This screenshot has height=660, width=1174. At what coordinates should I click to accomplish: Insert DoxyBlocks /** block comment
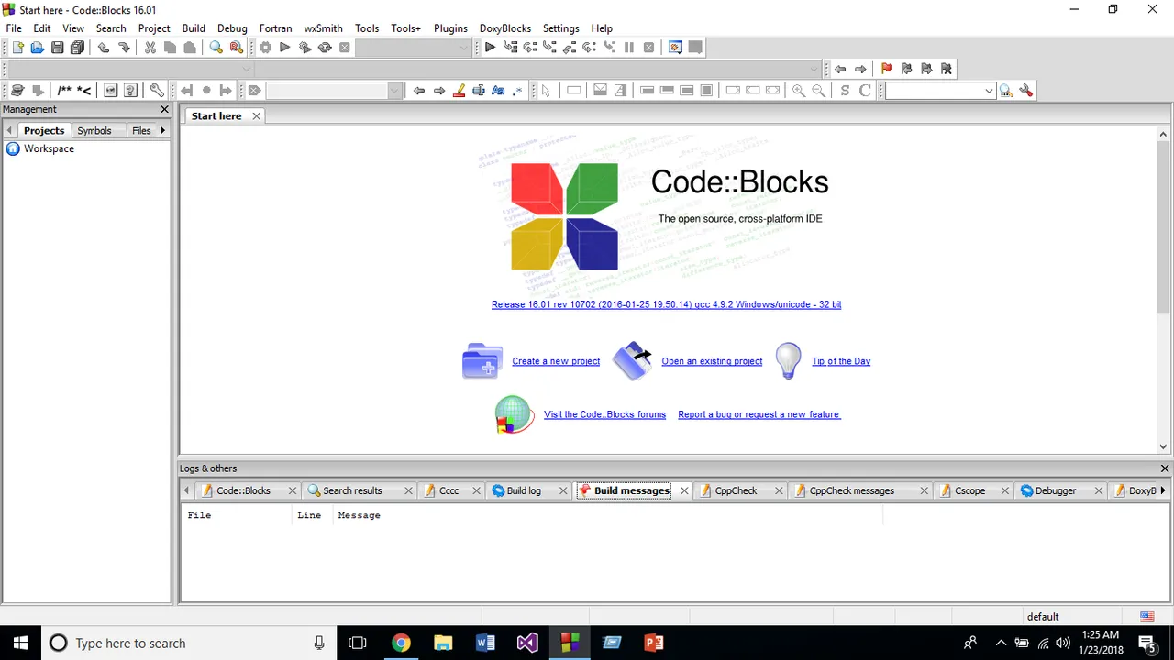point(64,91)
